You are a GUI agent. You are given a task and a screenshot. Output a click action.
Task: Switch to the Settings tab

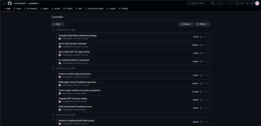123,9
